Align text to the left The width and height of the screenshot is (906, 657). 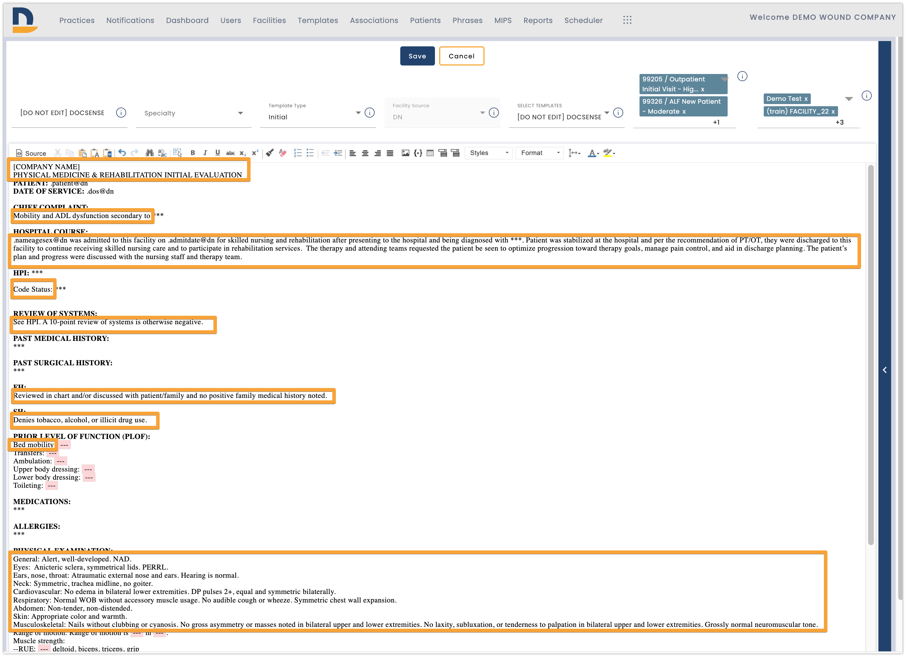point(353,153)
